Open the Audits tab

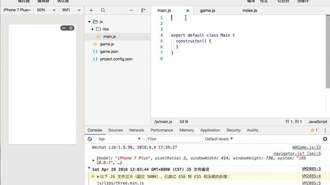[x=252, y=130]
